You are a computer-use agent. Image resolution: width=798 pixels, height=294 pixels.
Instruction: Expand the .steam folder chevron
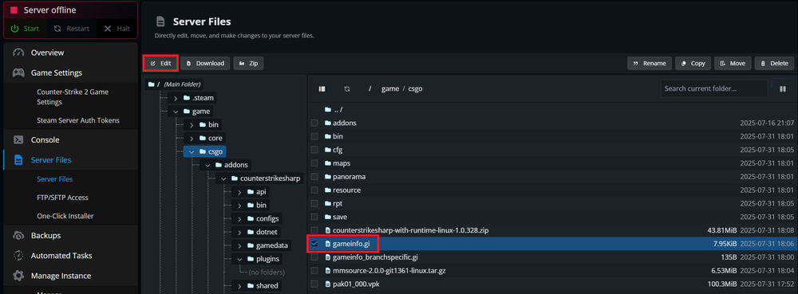[x=176, y=98]
